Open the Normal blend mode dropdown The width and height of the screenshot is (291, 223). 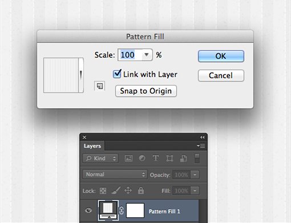[x=115, y=175]
